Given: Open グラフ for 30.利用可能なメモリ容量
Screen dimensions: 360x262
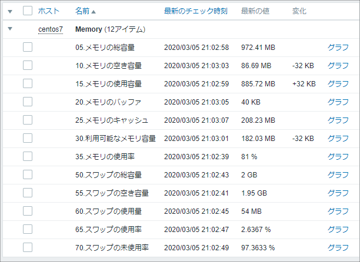Looking at the screenshot, I should coord(338,139).
